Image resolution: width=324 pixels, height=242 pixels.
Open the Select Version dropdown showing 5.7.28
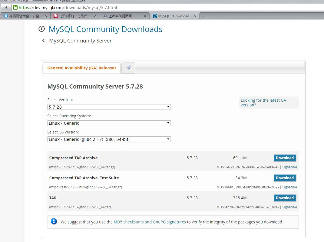(x=109, y=107)
